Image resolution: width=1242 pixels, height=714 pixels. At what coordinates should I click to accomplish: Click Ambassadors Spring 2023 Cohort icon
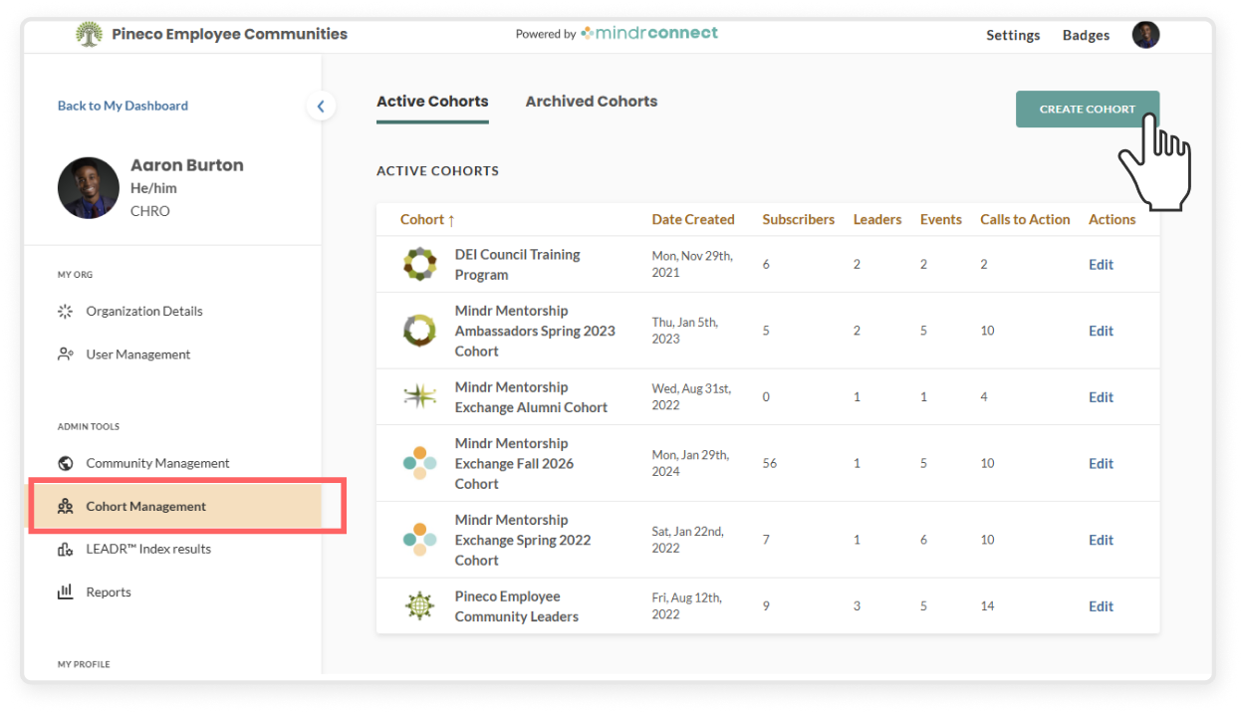[419, 331]
